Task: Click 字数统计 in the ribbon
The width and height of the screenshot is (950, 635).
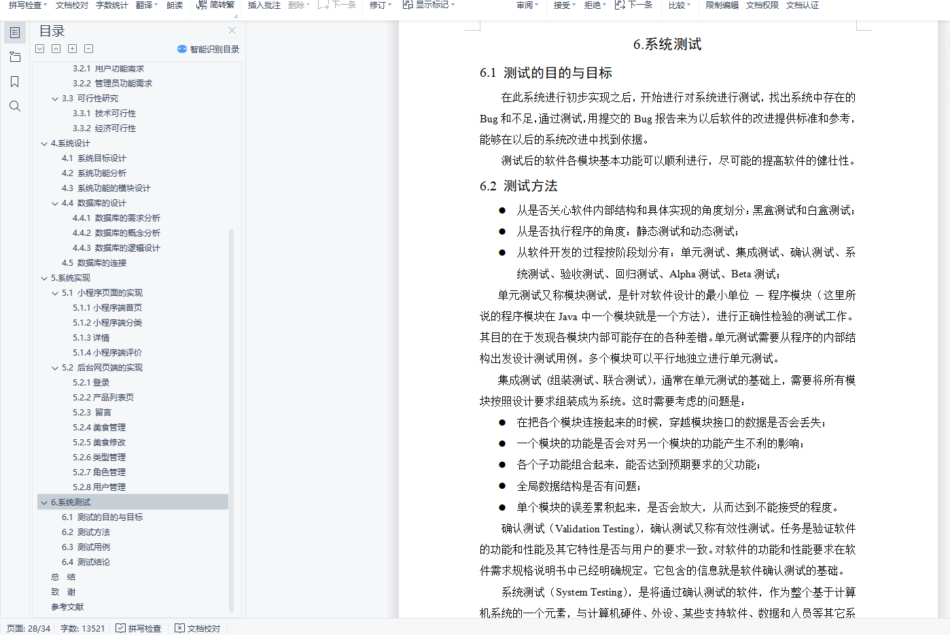Action: (x=112, y=5)
